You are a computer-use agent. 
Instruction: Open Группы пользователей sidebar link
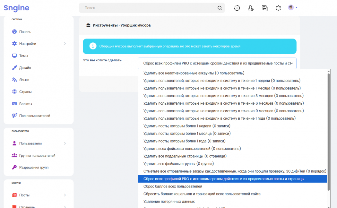[x=37, y=156]
